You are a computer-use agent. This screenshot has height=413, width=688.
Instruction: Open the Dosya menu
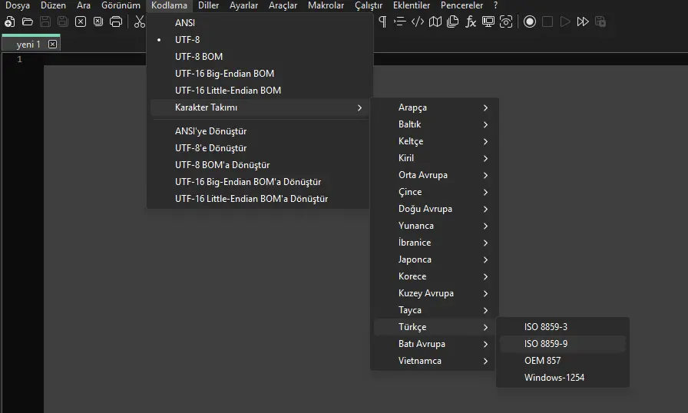(18, 5)
